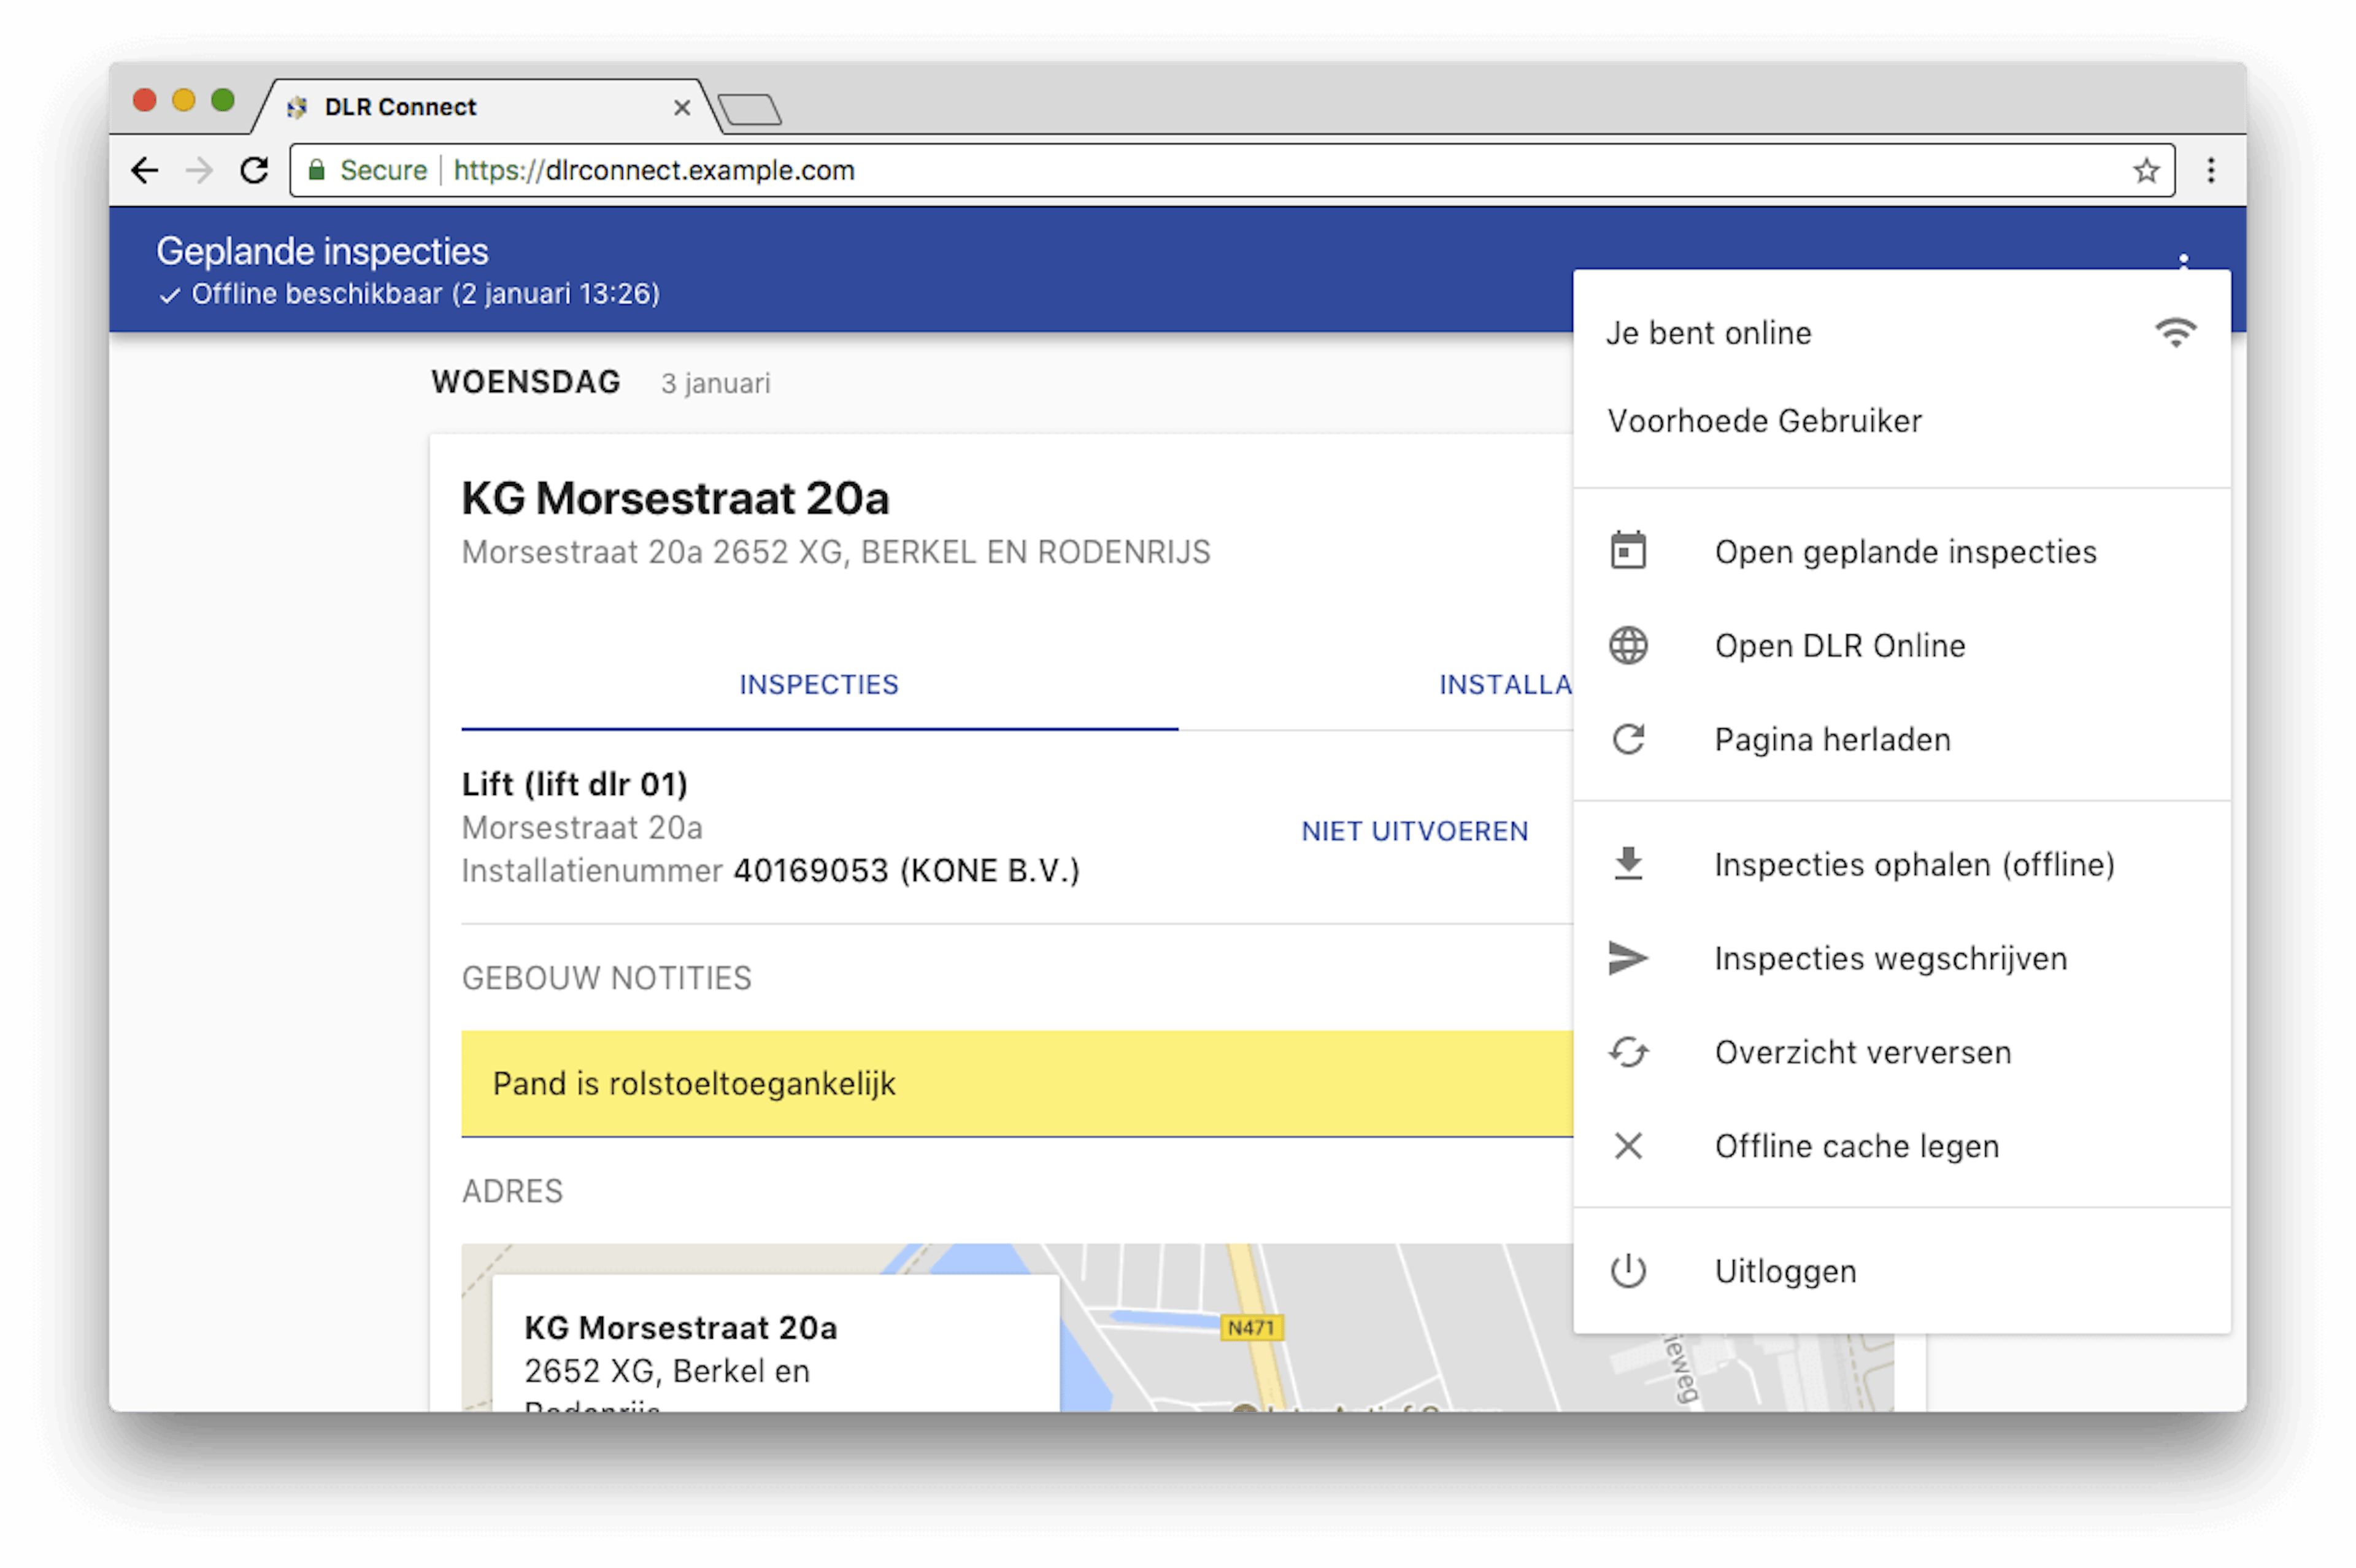
Task: Open the Chrome three-dot browser menu
Action: tap(2211, 170)
